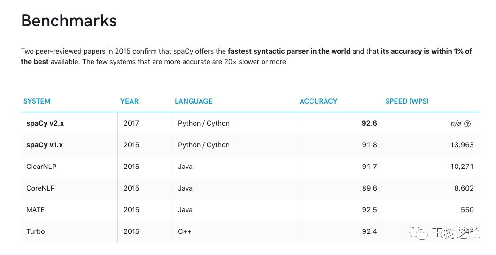Click the ACCURACY column header
496x255 pixels.
tap(318, 101)
